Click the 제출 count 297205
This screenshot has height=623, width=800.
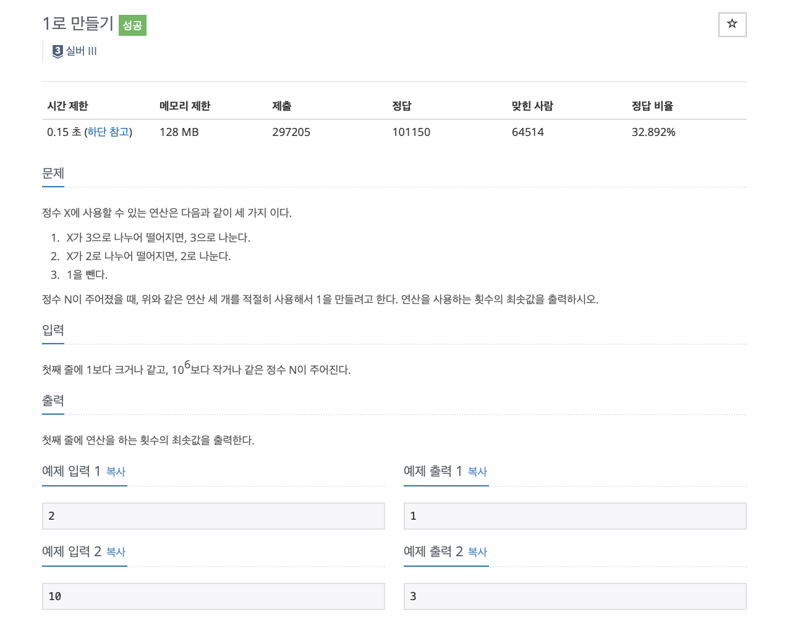pos(291,132)
